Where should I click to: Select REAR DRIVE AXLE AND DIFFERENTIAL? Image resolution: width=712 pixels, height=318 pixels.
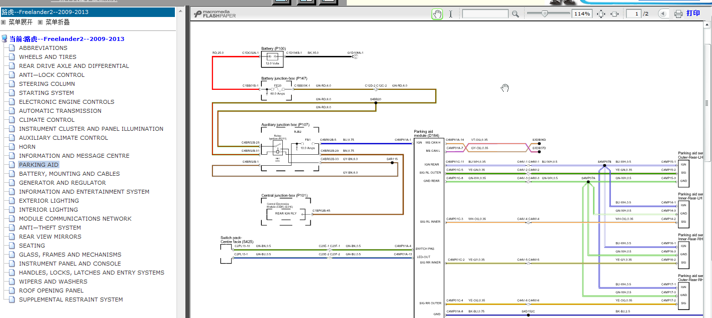click(x=74, y=66)
